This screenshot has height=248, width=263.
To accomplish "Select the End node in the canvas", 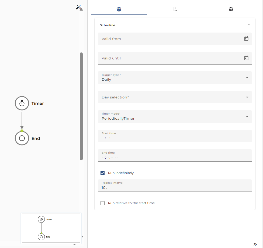I will click(22, 138).
